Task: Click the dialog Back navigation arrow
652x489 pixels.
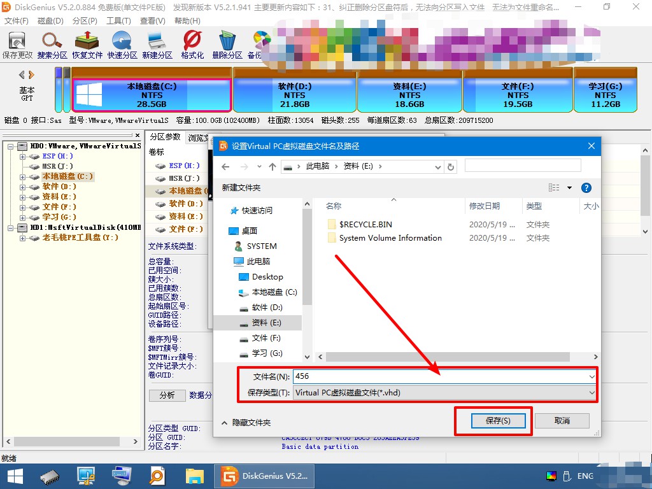Action: pos(225,167)
